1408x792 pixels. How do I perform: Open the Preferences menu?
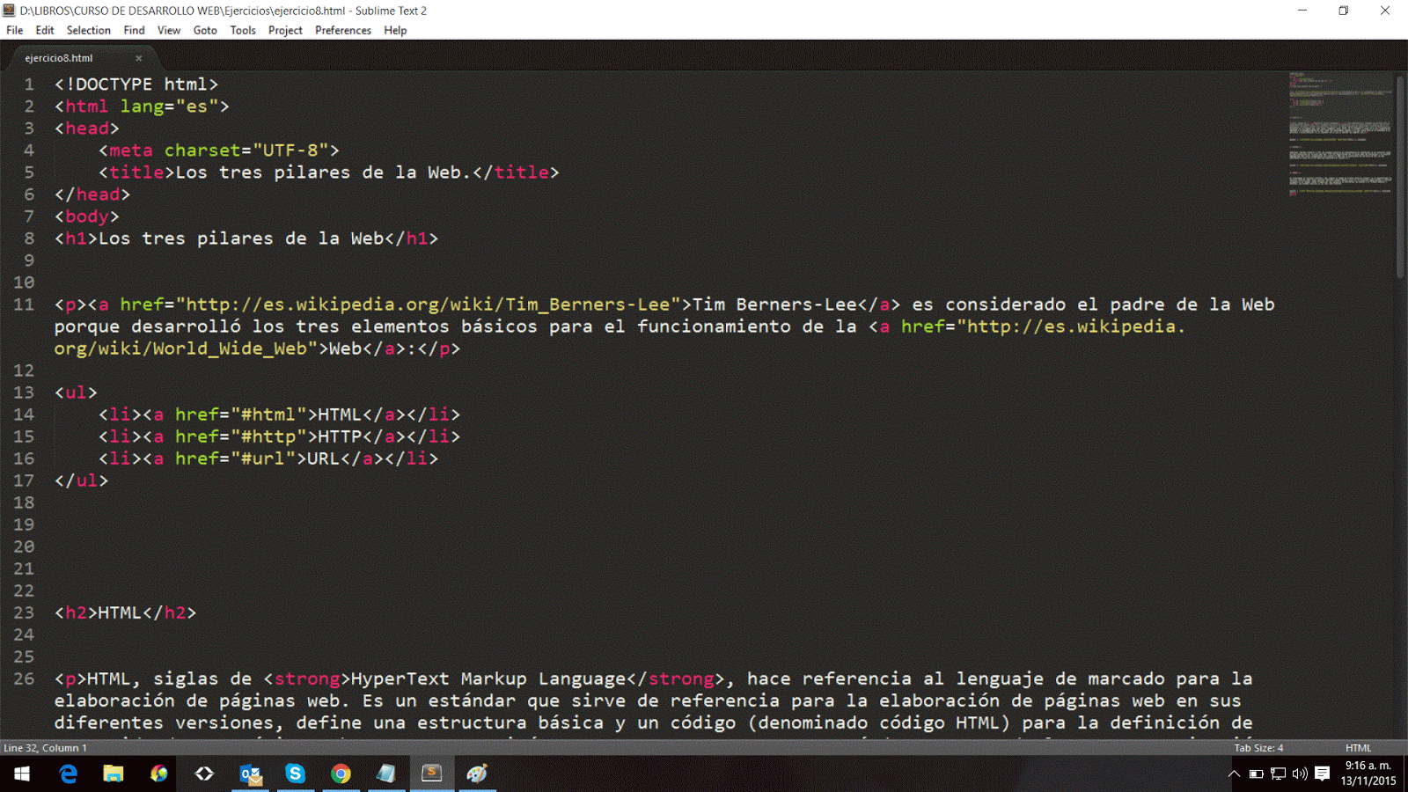[343, 30]
